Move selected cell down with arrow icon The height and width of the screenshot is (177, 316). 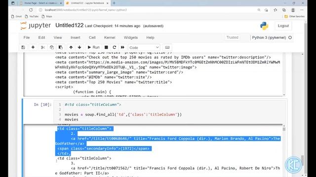tap(79, 47)
